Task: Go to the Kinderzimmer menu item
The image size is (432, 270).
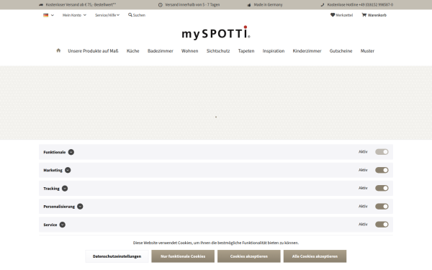Action: [307, 50]
